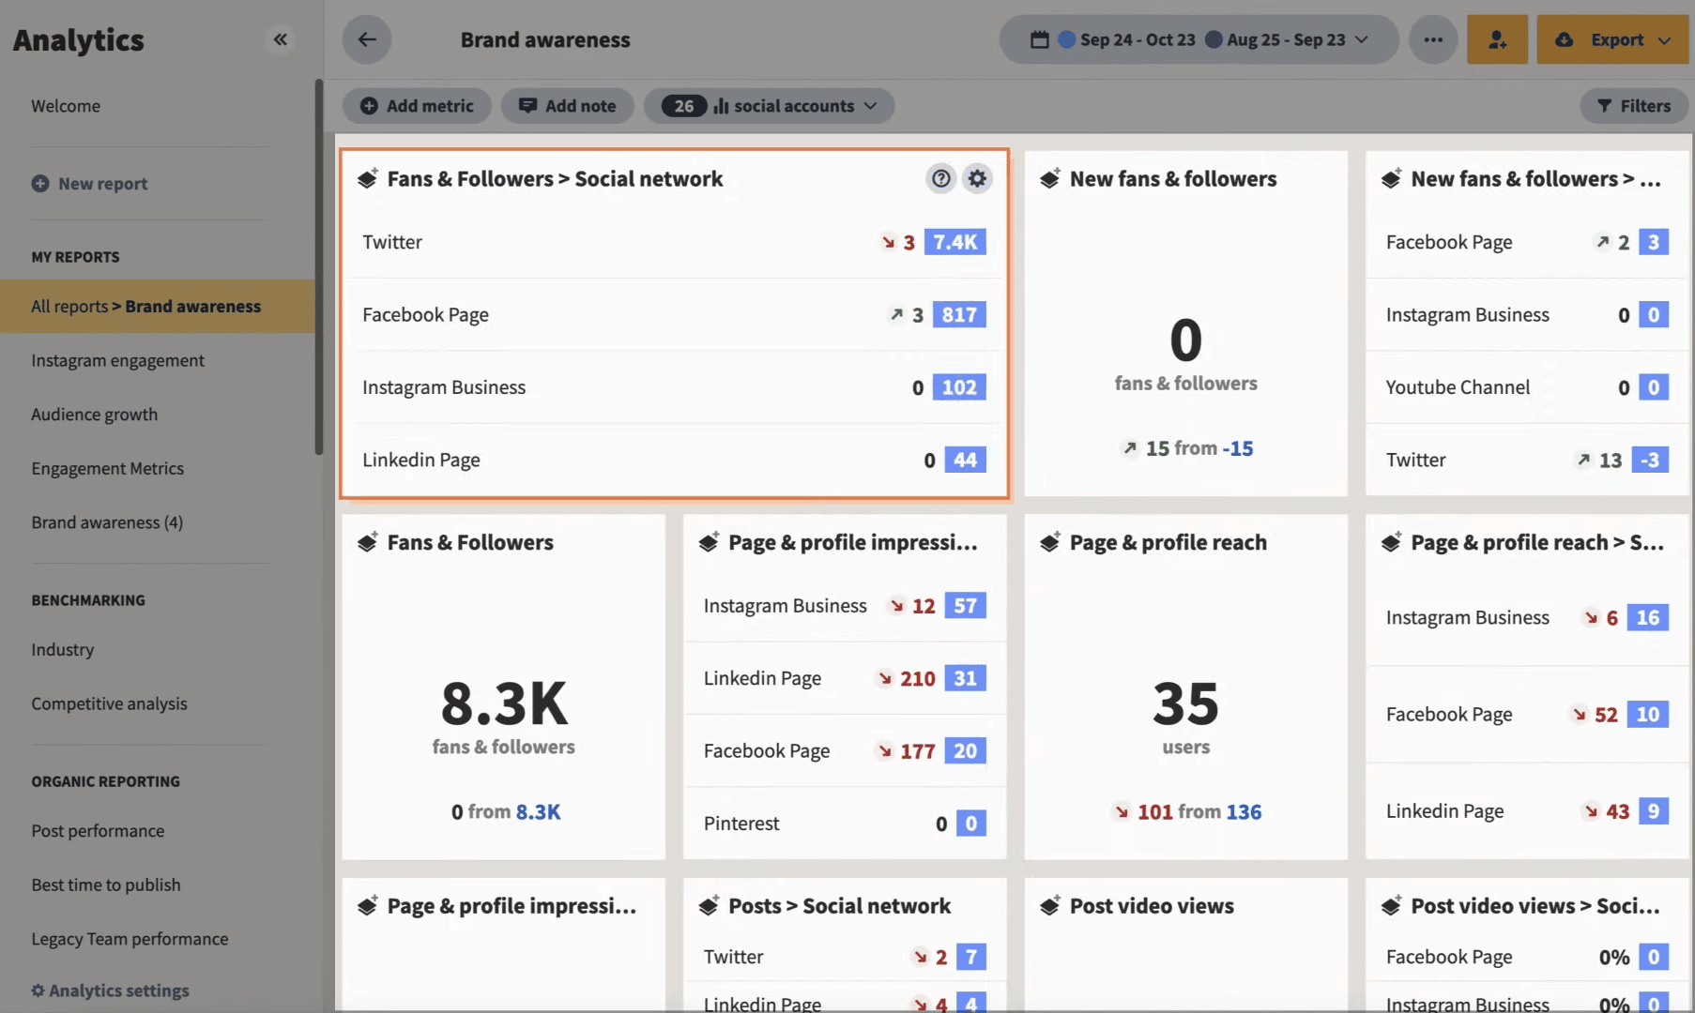This screenshot has height=1013, width=1695.
Task: Open help on Fans & Followers Social network widget
Action: [940, 178]
